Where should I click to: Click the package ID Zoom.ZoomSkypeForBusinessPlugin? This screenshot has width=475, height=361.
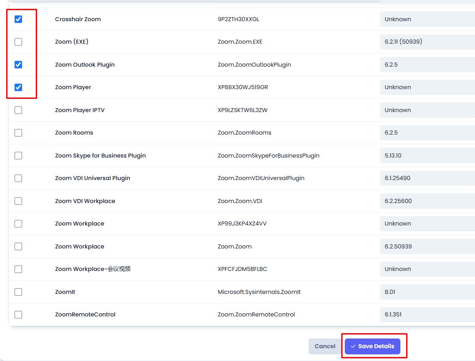(x=268, y=155)
